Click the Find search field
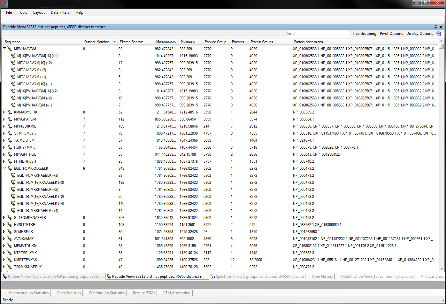This screenshot has width=446, height=304. tap(318, 34)
